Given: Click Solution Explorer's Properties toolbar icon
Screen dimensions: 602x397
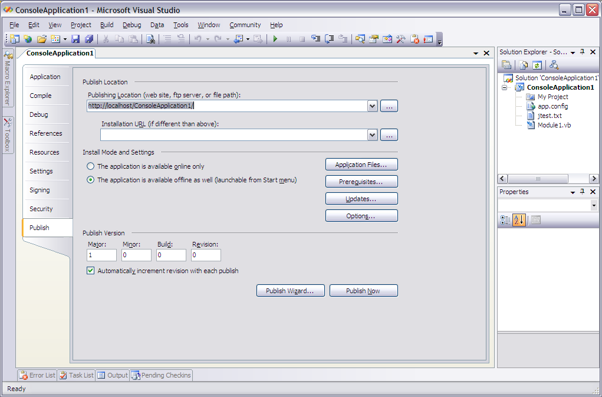Looking at the screenshot, I should click(506, 65).
